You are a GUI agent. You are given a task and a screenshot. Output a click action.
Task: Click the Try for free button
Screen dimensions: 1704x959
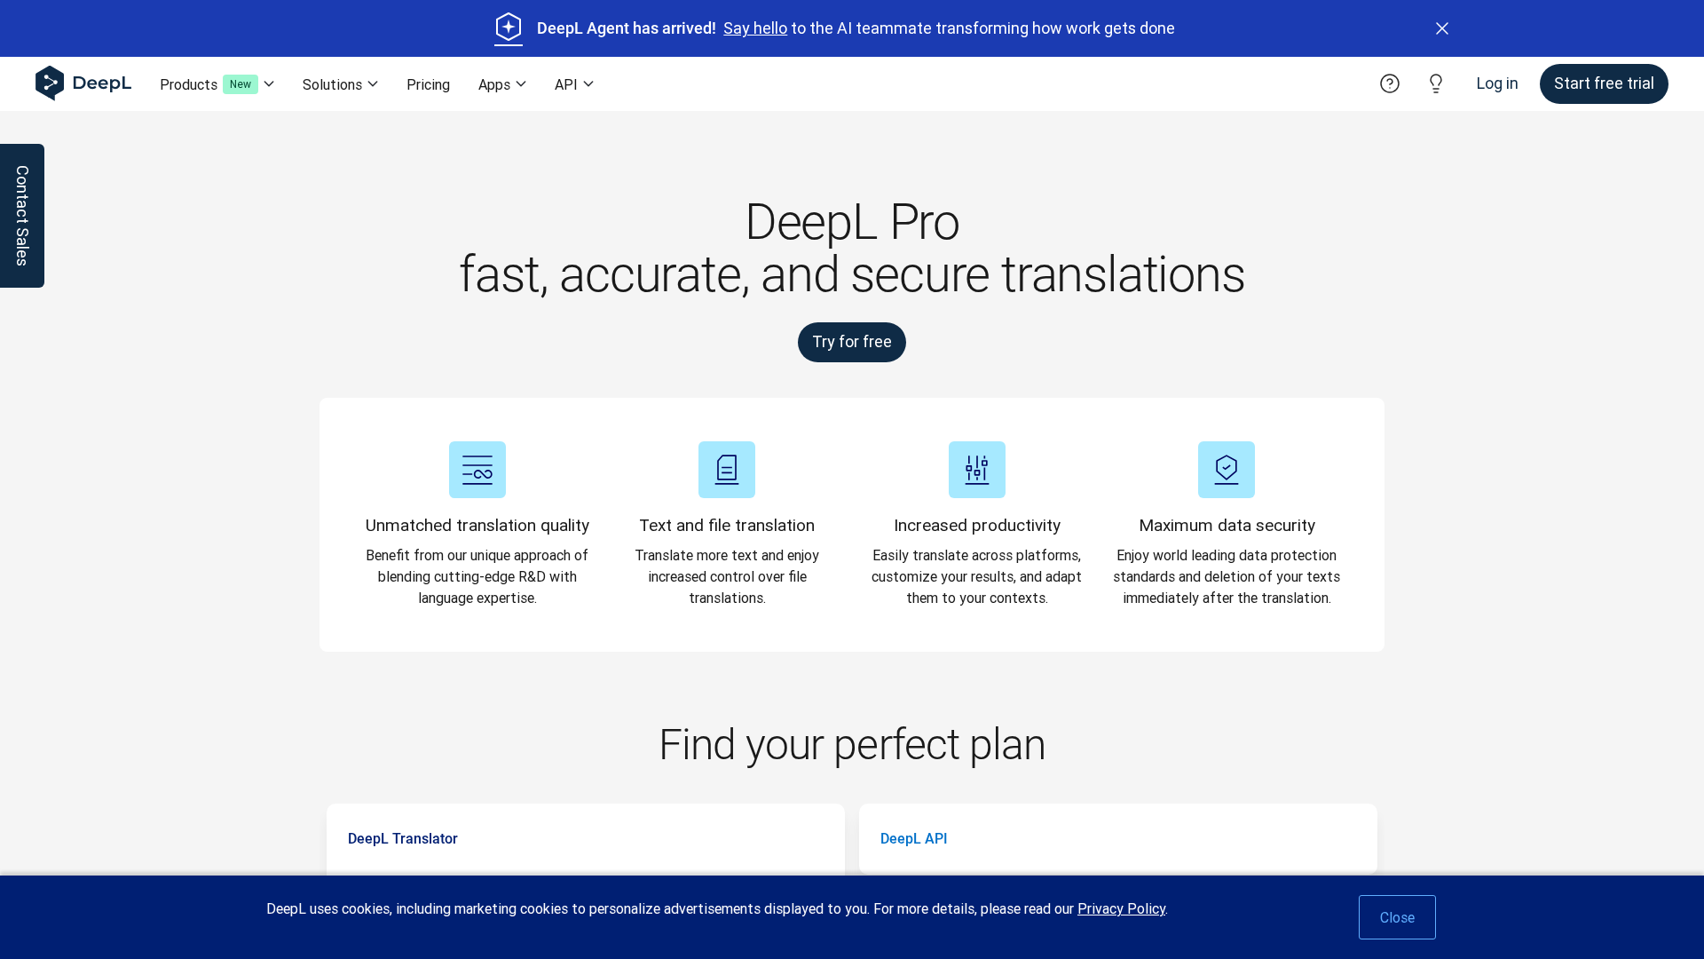pyautogui.click(x=852, y=342)
